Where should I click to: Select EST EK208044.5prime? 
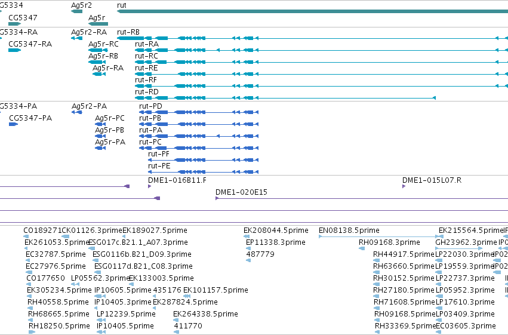pos(276,230)
